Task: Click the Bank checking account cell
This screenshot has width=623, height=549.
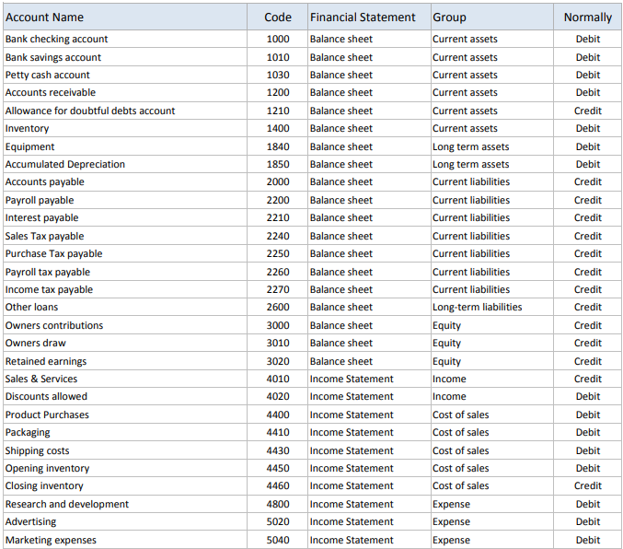Action: click(x=125, y=39)
